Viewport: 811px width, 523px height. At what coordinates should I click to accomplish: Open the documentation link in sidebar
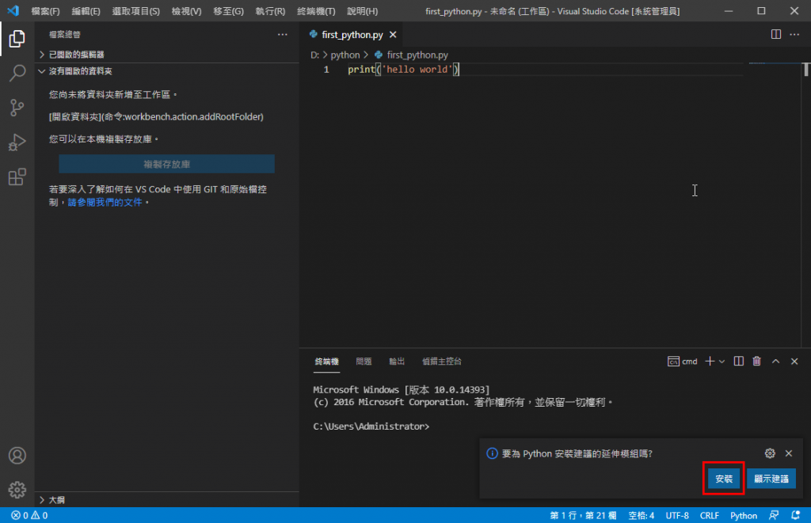(105, 202)
